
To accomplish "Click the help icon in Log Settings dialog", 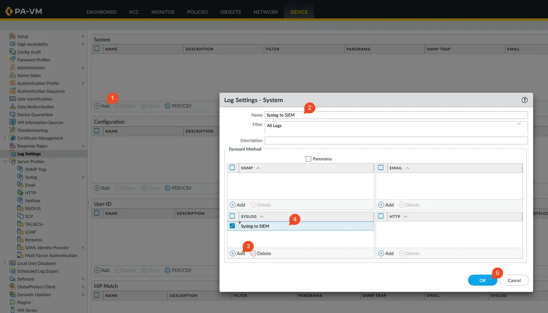I will (524, 100).
